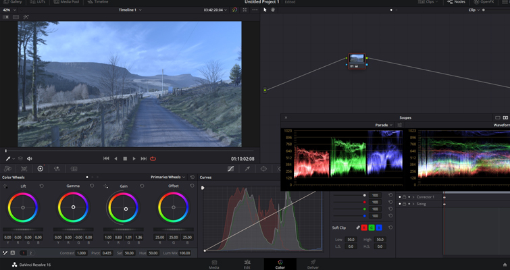Expand the Corrector 1 keyframe track
The image size is (510, 270).
click(x=413, y=197)
